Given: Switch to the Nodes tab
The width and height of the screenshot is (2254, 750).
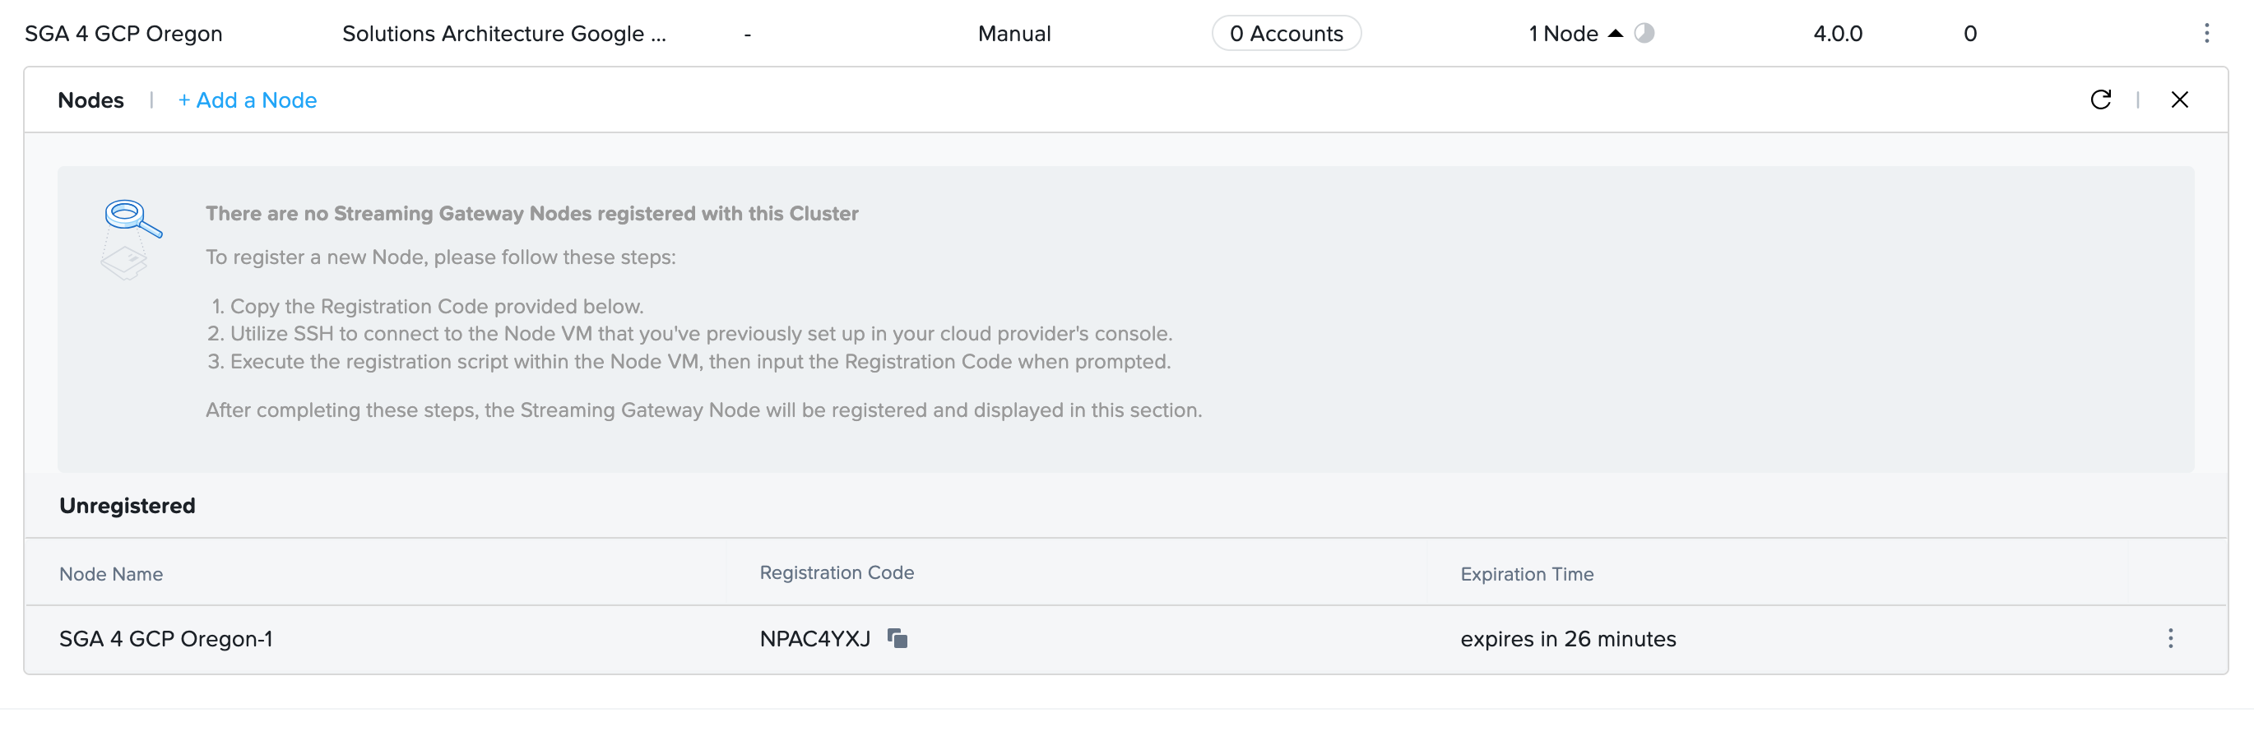Looking at the screenshot, I should (x=90, y=100).
